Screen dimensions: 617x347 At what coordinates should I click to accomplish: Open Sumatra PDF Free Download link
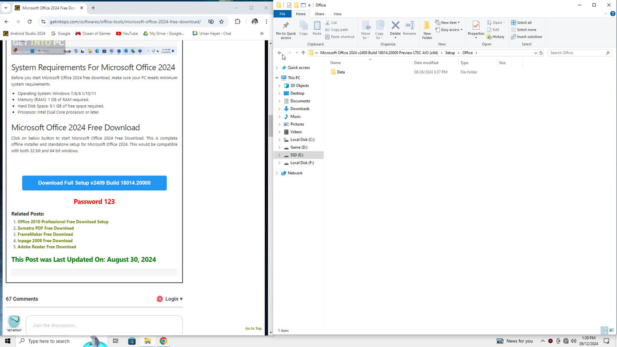(46, 228)
